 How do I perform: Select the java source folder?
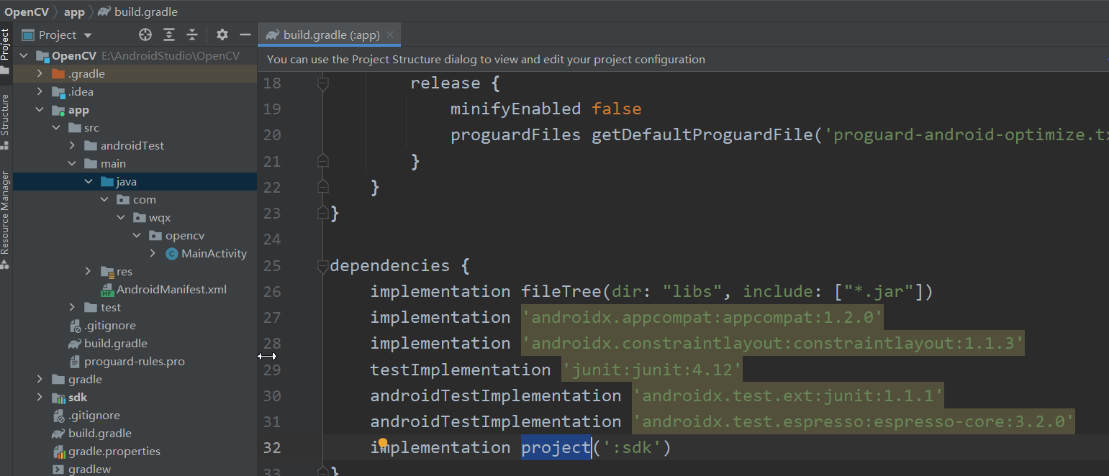[126, 182]
